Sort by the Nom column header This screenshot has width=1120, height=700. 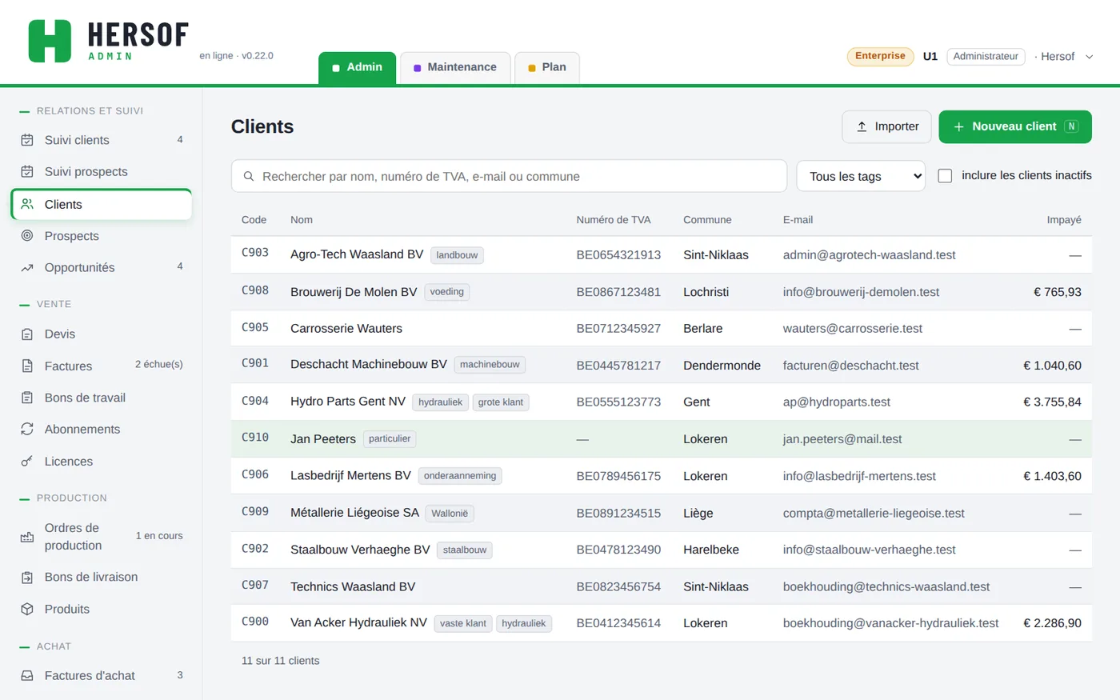pos(302,220)
